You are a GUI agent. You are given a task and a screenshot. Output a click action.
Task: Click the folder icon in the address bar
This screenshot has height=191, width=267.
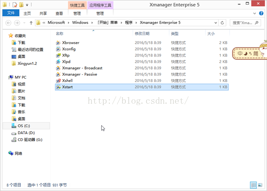39,23
